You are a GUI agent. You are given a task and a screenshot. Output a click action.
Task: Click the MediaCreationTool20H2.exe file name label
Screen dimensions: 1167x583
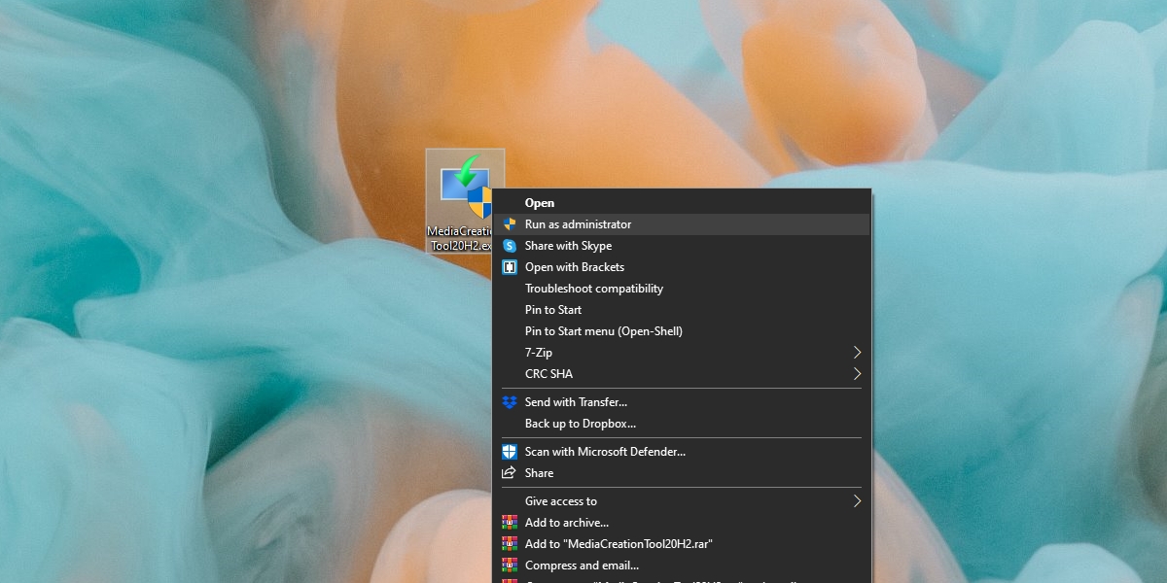[459, 238]
